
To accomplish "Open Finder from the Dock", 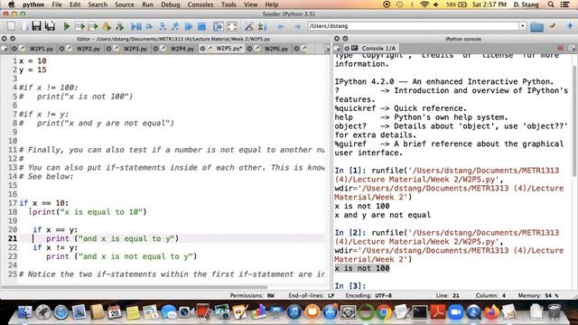I will [25, 312].
